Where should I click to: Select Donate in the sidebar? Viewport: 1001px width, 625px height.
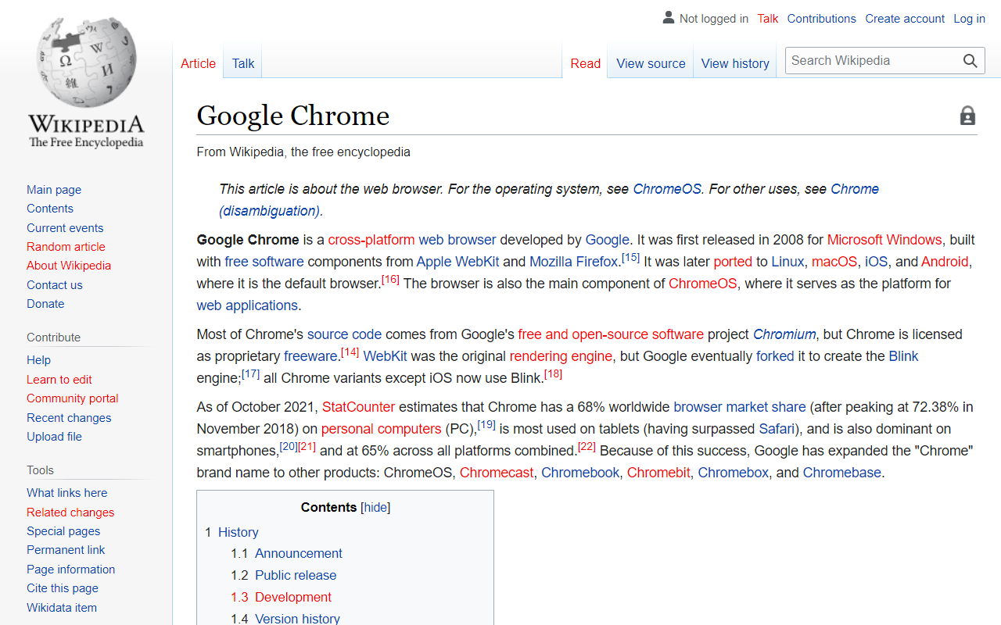(x=45, y=304)
